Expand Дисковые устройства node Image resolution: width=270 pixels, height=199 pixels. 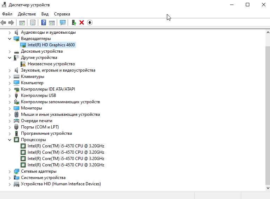pos(10,52)
